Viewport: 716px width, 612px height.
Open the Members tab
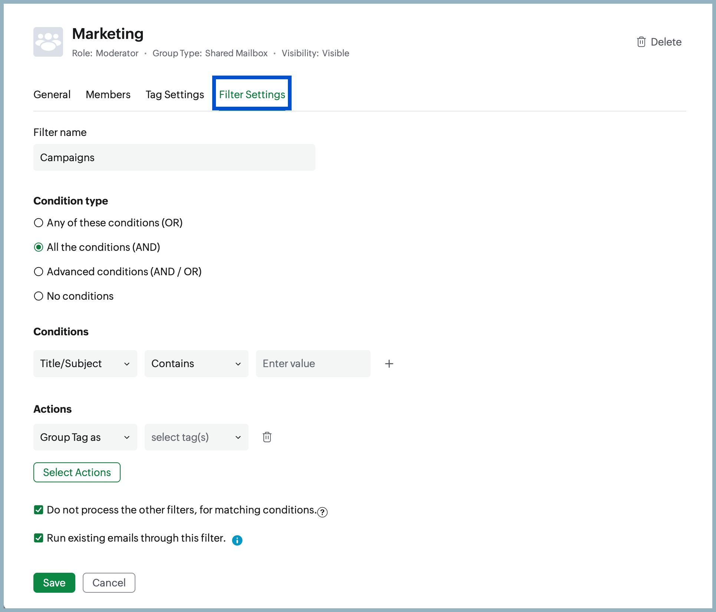pos(108,94)
